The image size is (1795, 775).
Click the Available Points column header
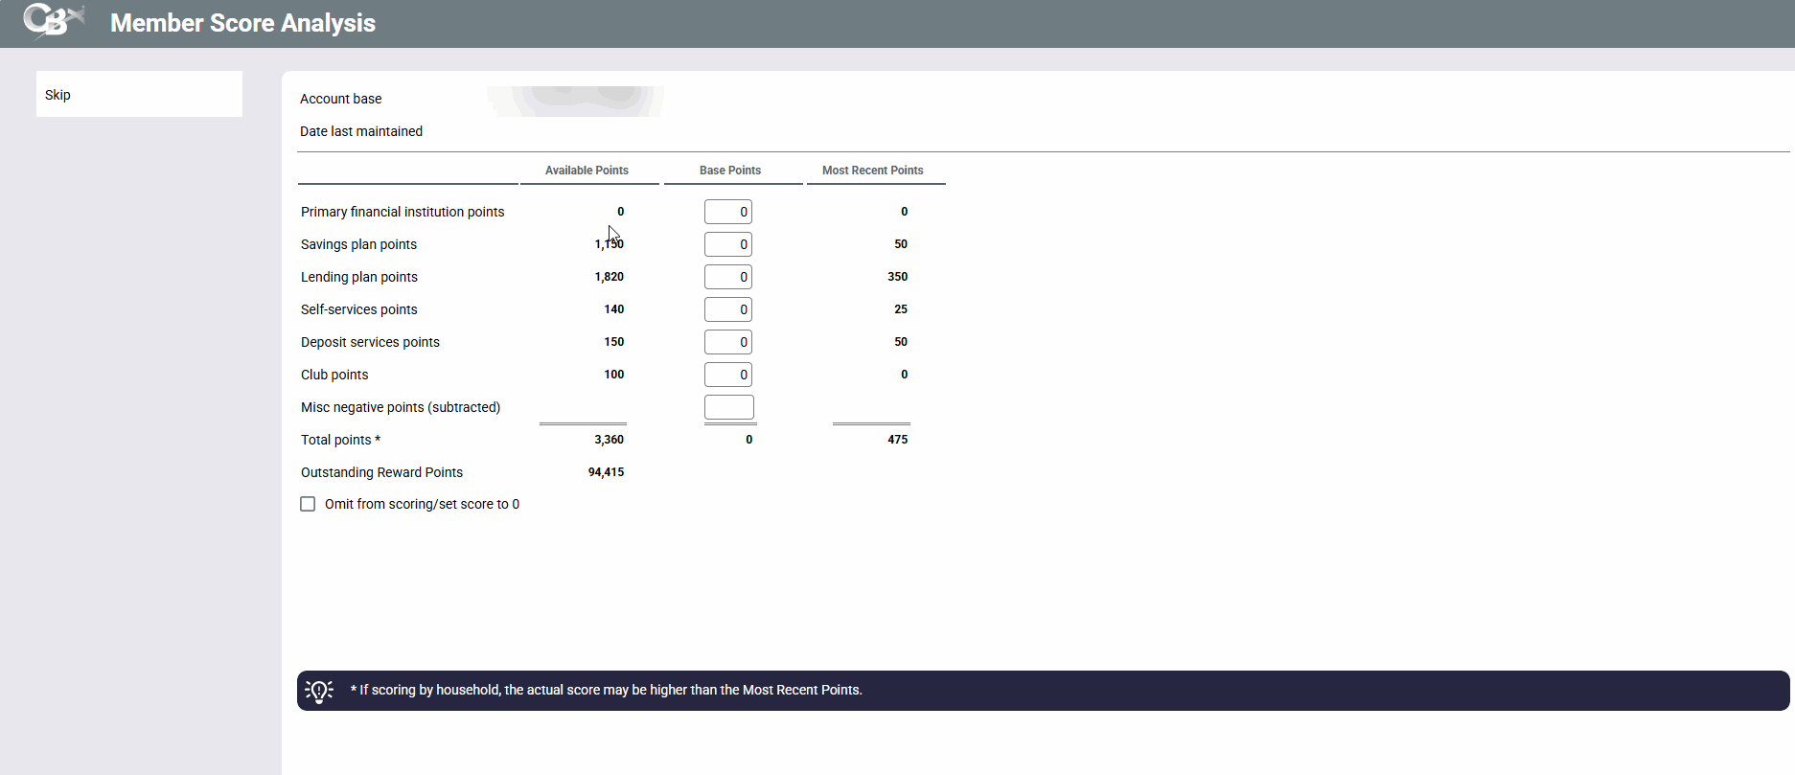[x=587, y=171]
